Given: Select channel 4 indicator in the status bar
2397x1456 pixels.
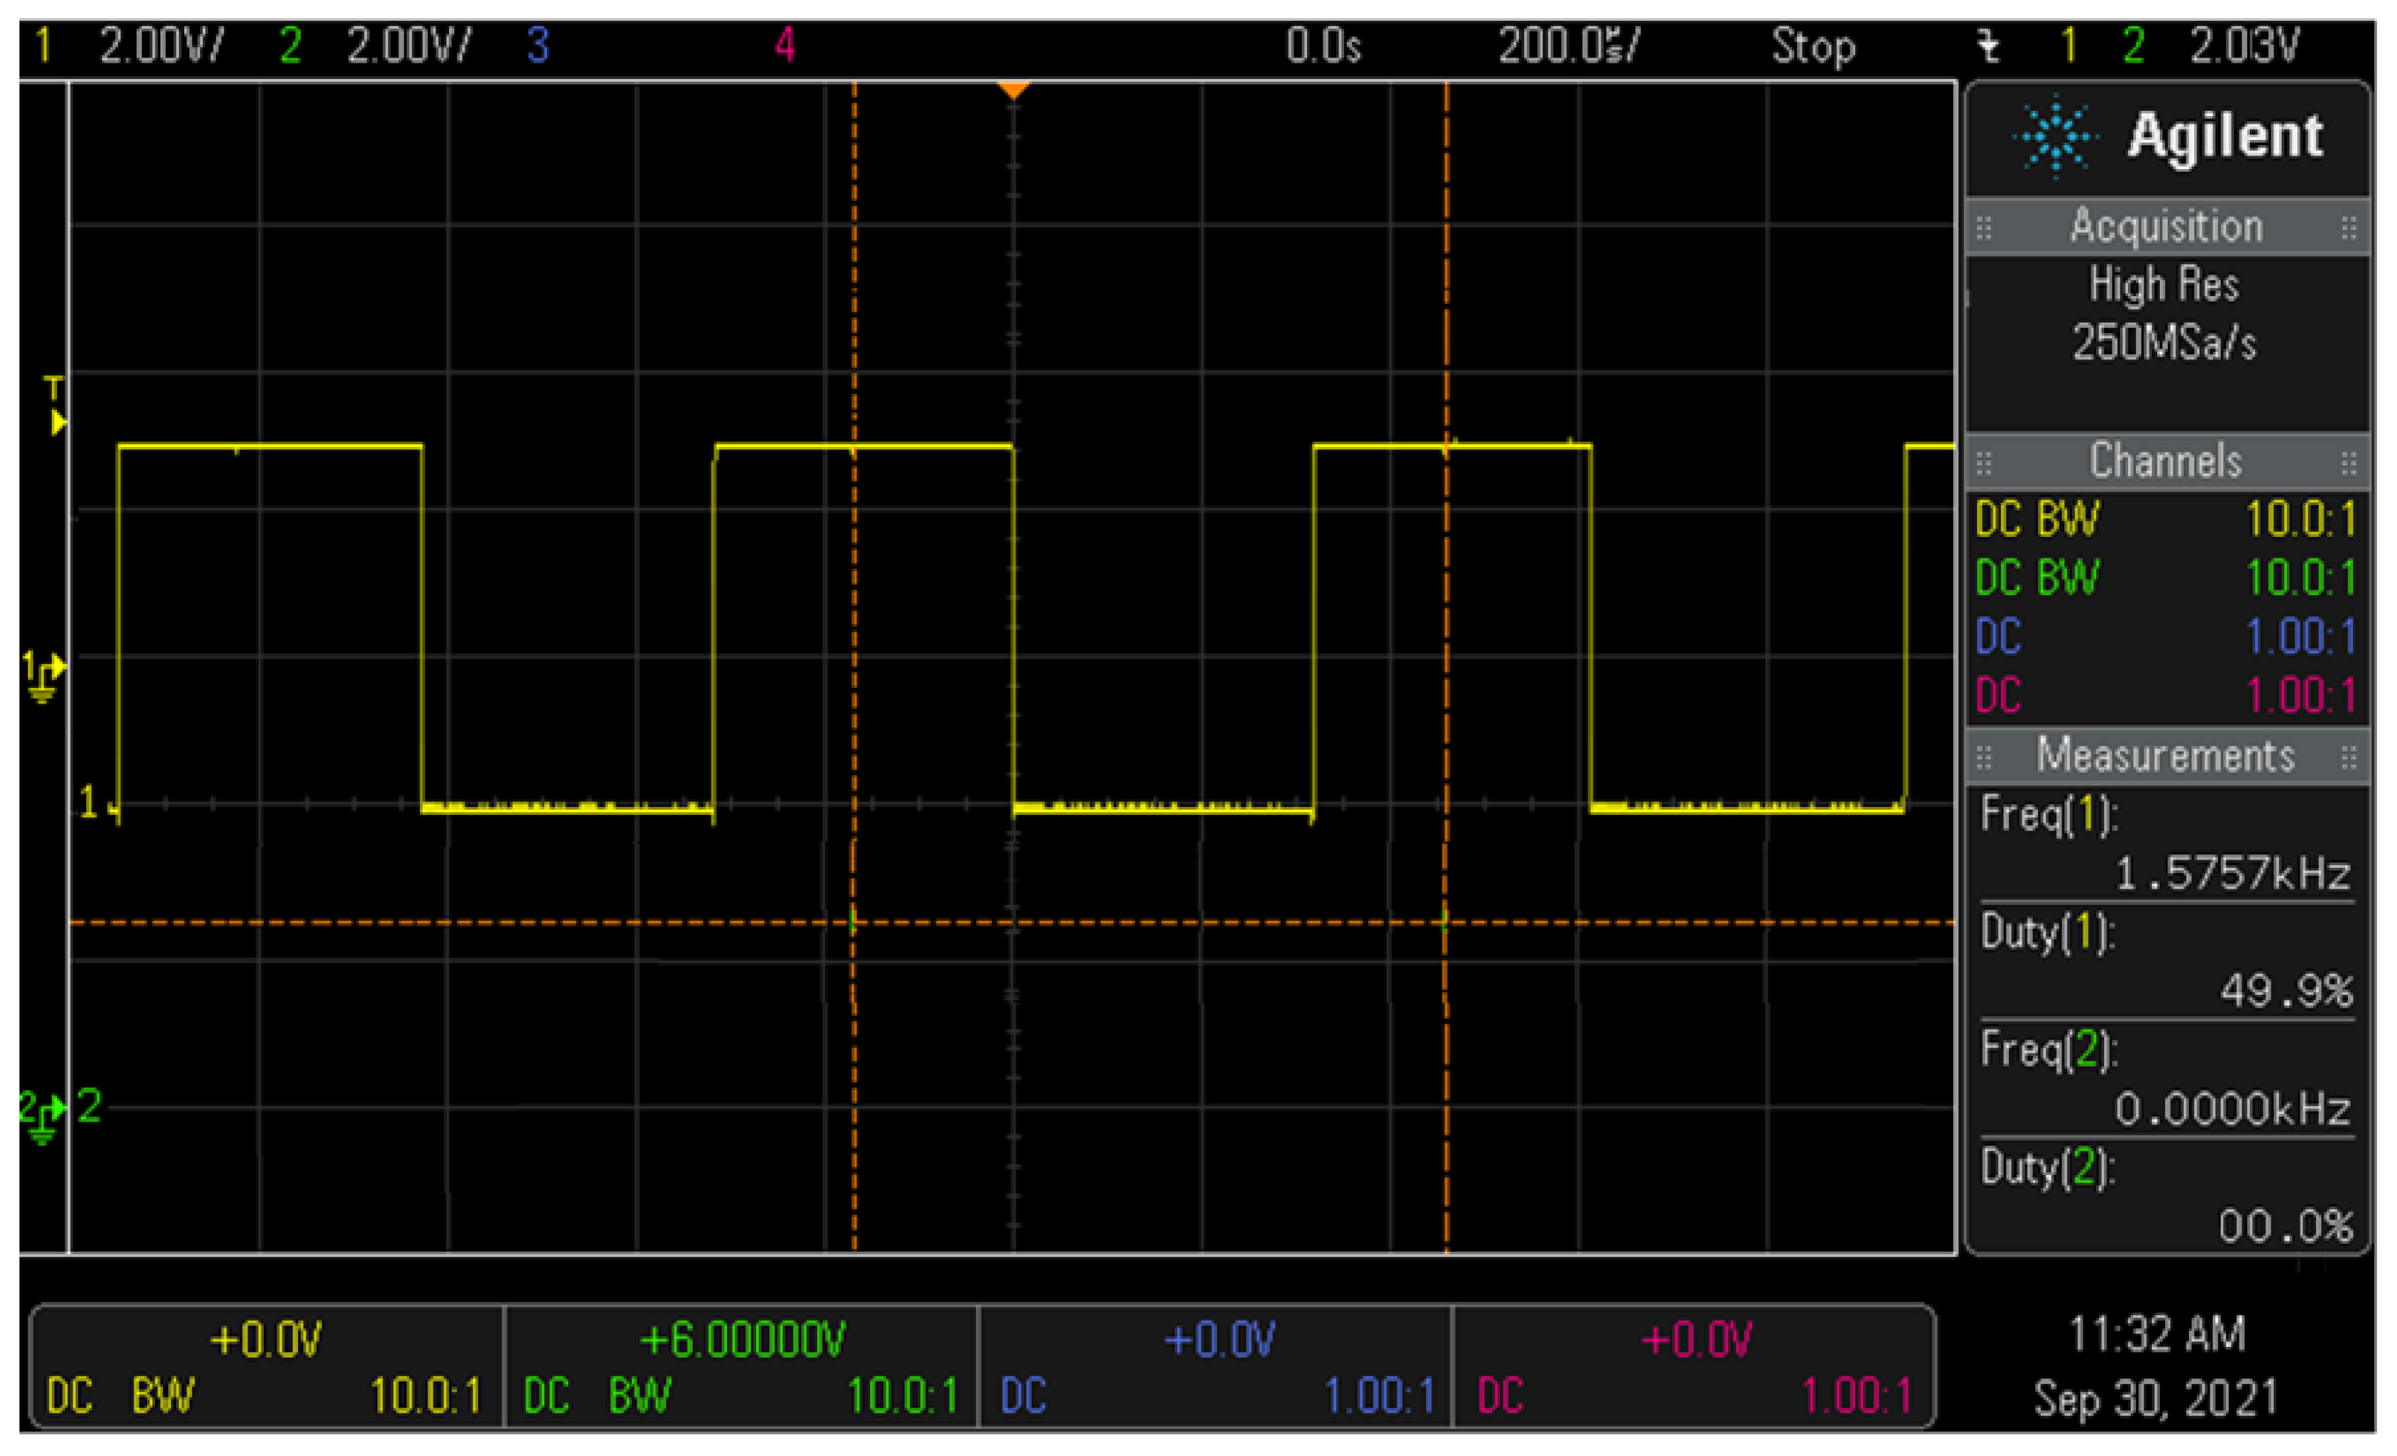Looking at the screenshot, I should pyautogui.click(x=785, y=47).
